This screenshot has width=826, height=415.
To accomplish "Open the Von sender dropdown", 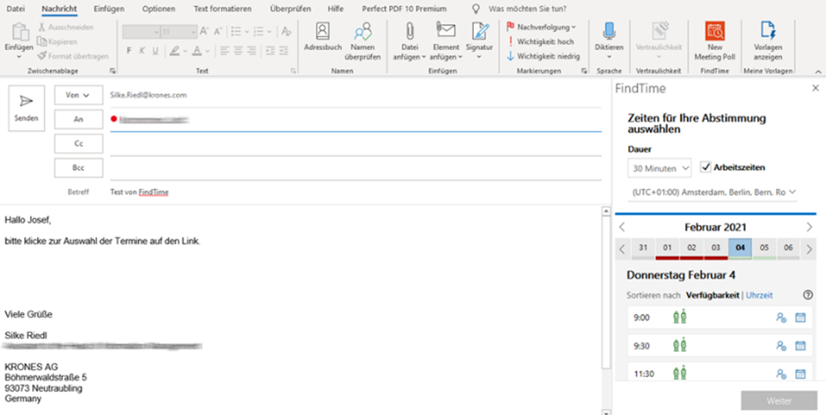I will pos(79,95).
